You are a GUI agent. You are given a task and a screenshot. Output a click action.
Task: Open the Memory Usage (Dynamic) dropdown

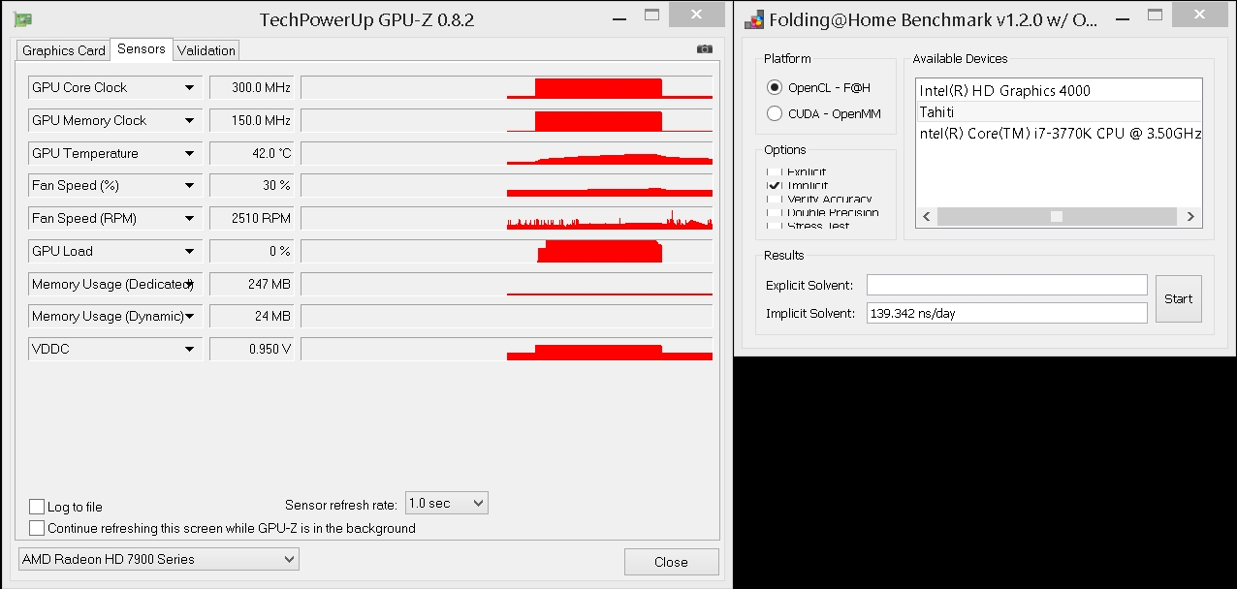190,316
